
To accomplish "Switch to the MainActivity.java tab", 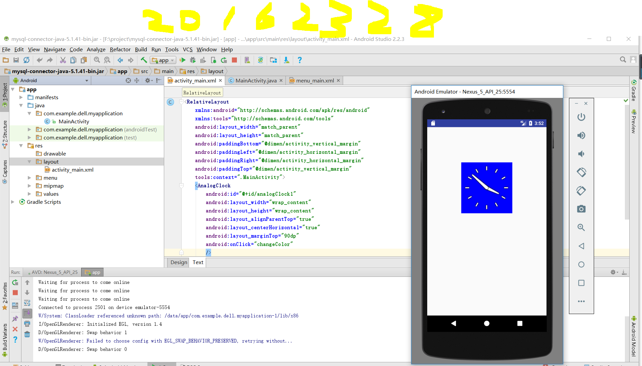I will pyautogui.click(x=256, y=80).
